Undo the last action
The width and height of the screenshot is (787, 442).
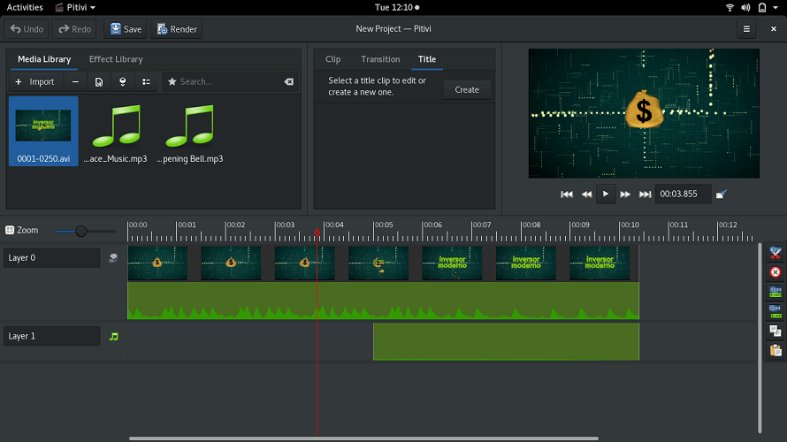[27, 29]
